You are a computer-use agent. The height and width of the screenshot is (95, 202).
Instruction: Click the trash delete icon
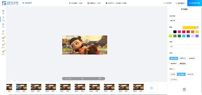(x=184, y=89)
